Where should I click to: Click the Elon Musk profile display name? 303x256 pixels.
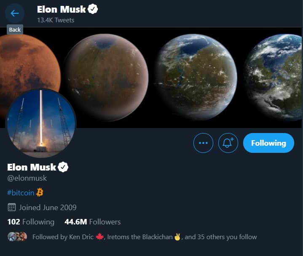pos(32,167)
